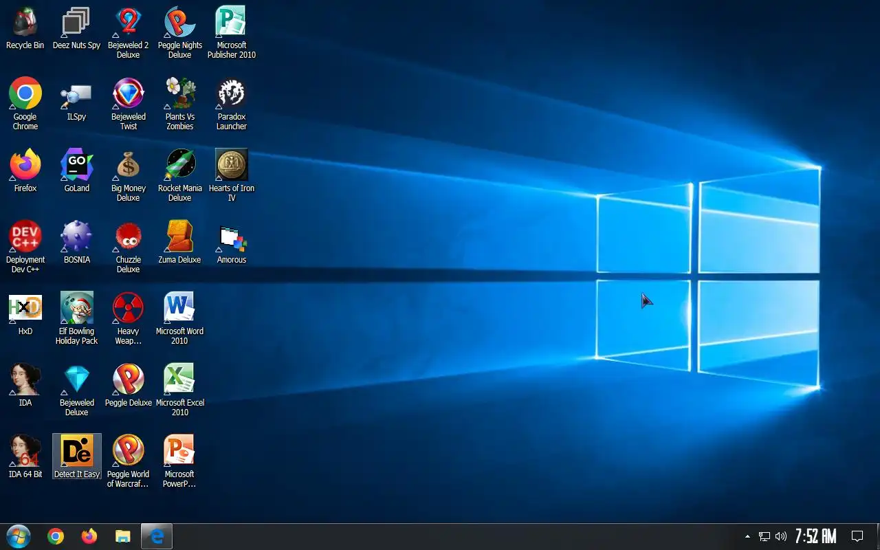Open the Start menu button
The image size is (880, 550).
click(x=19, y=536)
